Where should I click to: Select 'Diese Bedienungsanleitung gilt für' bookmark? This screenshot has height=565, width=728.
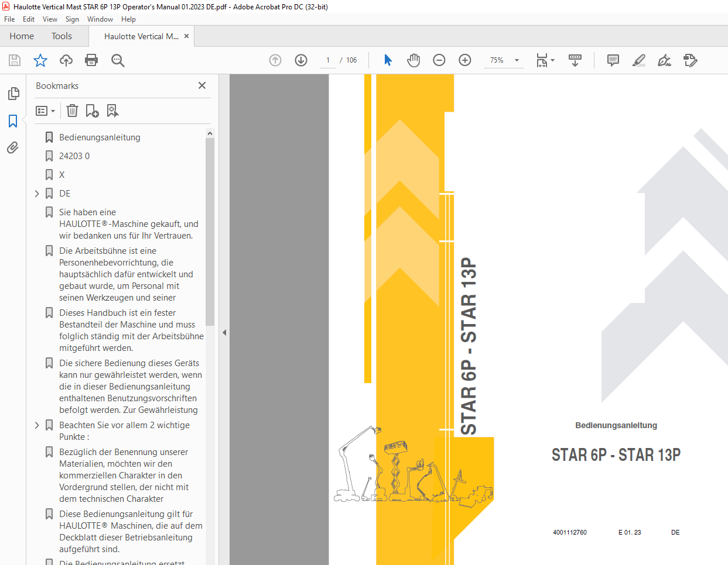tap(131, 532)
